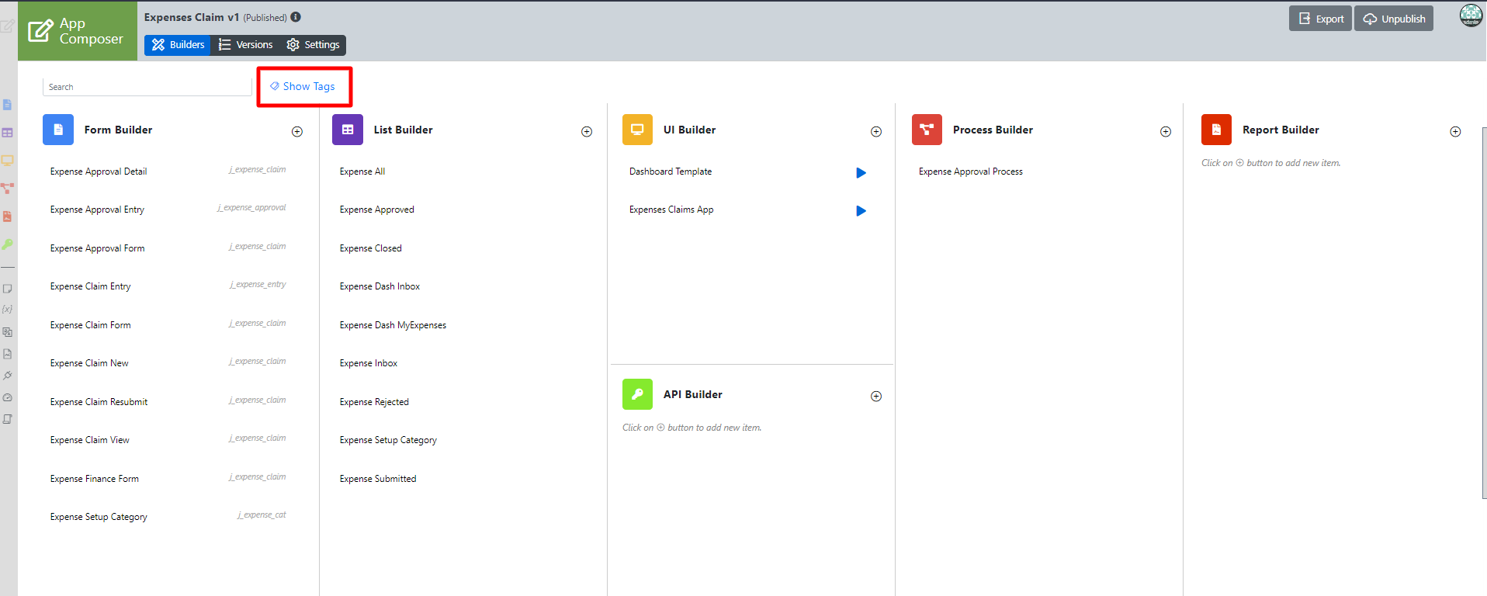The height and width of the screenshot is (596, 1487).
Task: Open Expense Claim Entry form
Action: click(91, 286)
